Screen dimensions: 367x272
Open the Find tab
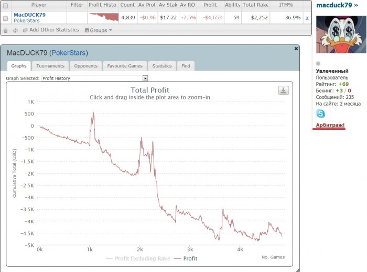click(186, 66)
